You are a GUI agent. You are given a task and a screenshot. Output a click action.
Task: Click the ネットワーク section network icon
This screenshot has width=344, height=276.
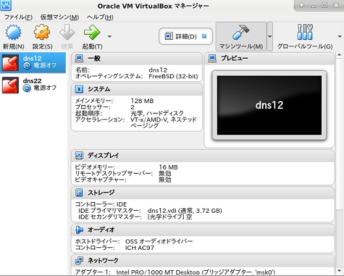coord(79,260)
